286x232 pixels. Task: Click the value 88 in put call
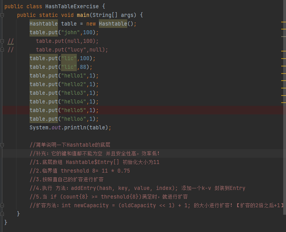[x=83, y=67]
